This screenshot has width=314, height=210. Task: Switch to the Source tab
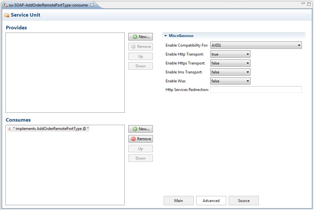[x=243, y=200]
